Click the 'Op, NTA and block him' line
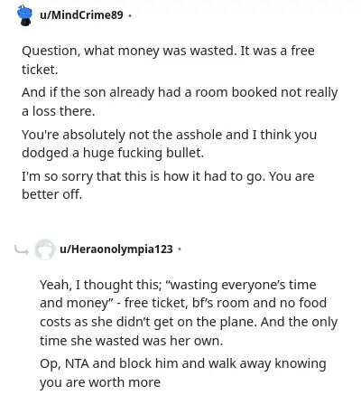 183,363
